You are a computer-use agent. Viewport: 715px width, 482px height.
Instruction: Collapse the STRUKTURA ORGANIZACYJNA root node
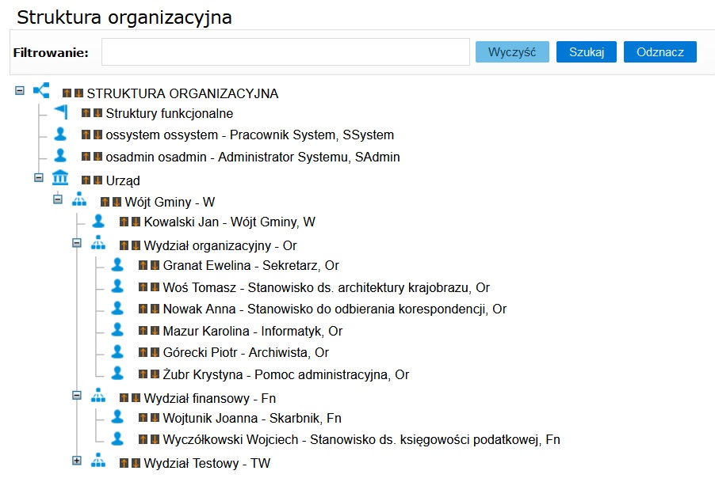coord(20,90)
